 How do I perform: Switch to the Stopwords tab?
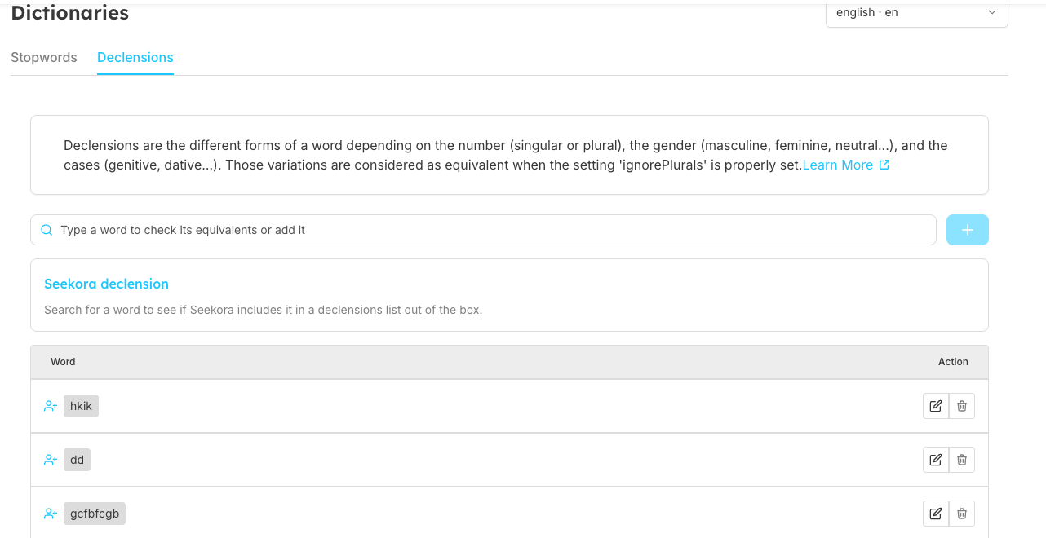click(44, 58)
